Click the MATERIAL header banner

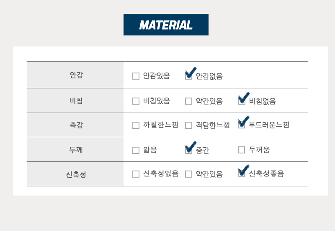coord(166,25)
